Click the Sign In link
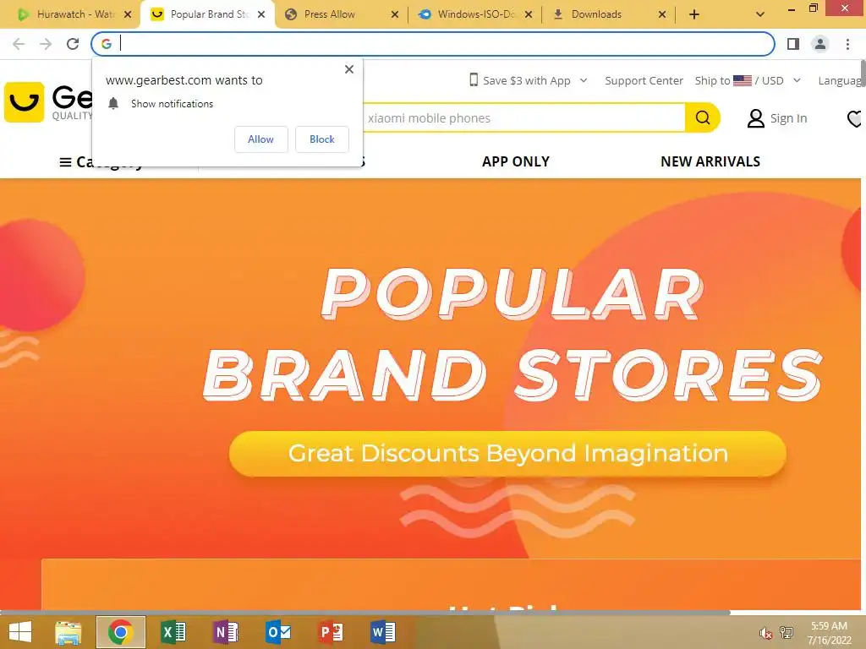Viewport: 866px width, 649px height. tap(789, 118)
